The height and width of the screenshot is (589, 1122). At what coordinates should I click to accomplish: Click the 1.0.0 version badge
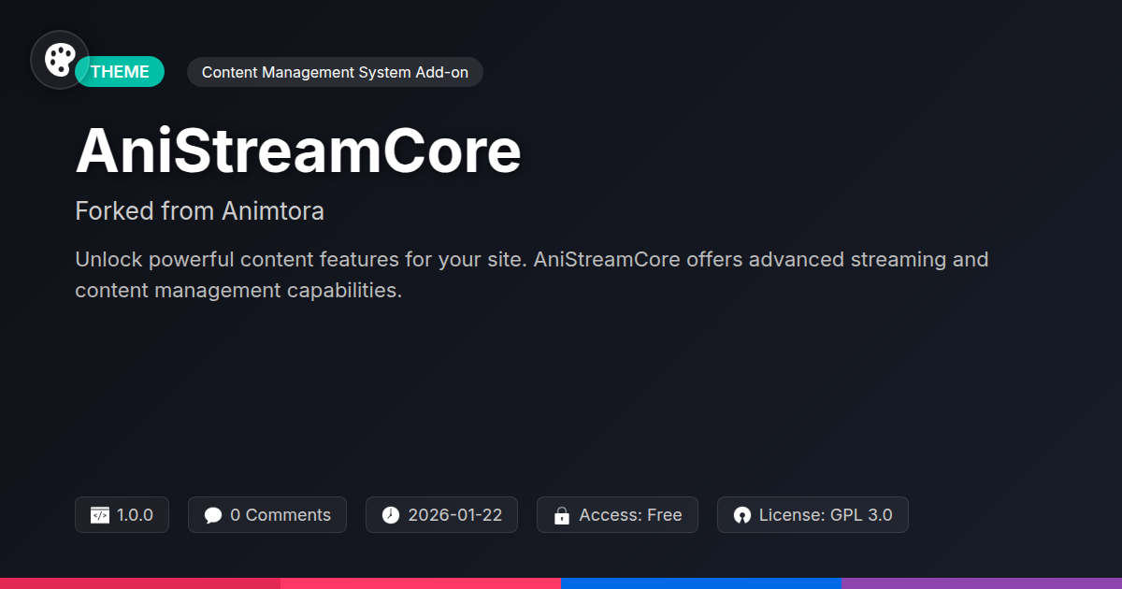(122, 515)
